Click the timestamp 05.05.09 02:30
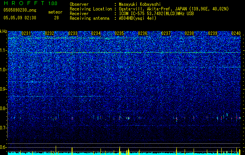The width and height of the screenshot is (245, 155). point(20,18)
